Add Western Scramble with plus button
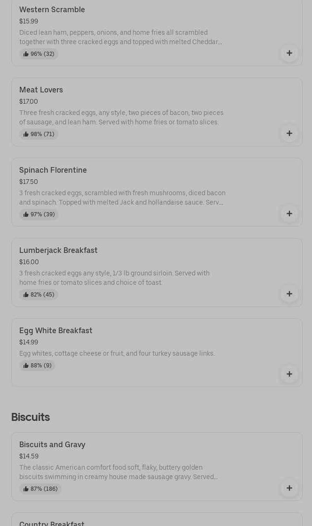The width and height of the screenshot is (312, 526). tap(289, 53)
